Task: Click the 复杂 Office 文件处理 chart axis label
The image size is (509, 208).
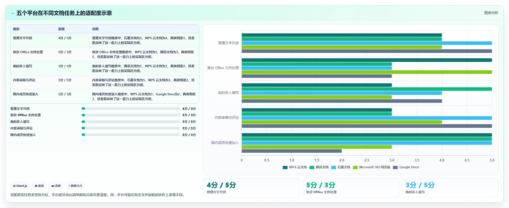Action: click(x=223, y=68)
